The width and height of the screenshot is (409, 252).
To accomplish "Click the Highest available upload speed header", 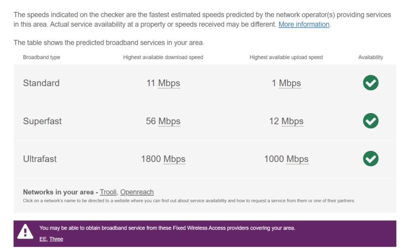I will [286, 57].
